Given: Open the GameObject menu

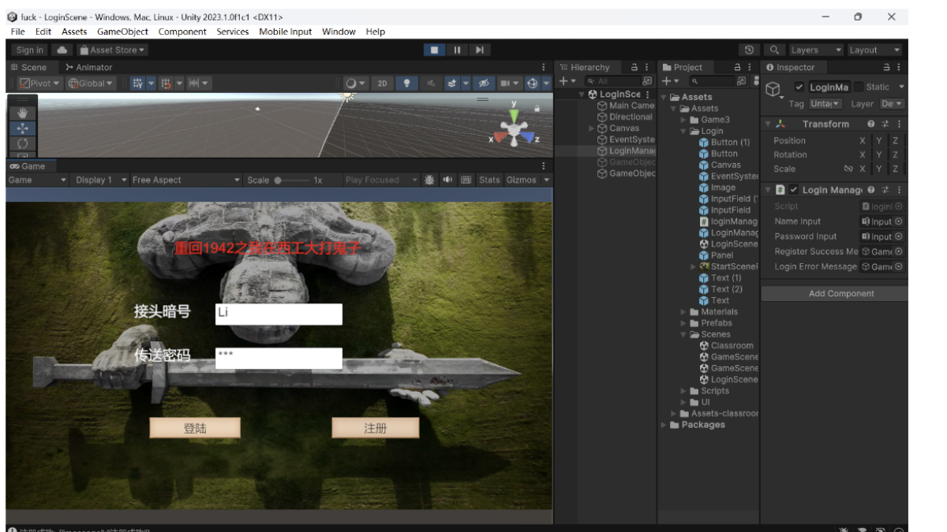Looking at the screenshot, I should coord(122,32).
